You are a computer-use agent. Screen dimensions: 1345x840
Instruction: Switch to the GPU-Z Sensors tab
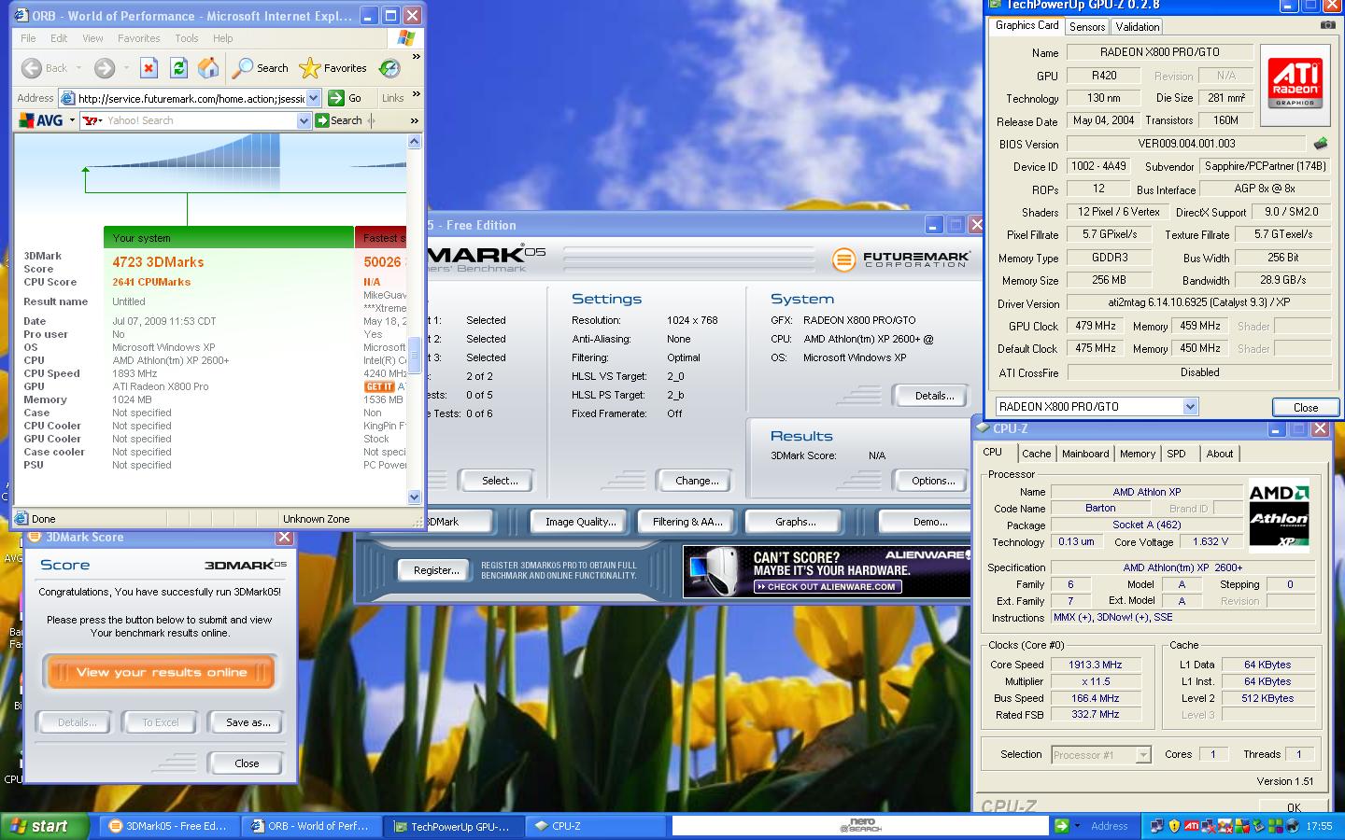(x=1087, y=27)
